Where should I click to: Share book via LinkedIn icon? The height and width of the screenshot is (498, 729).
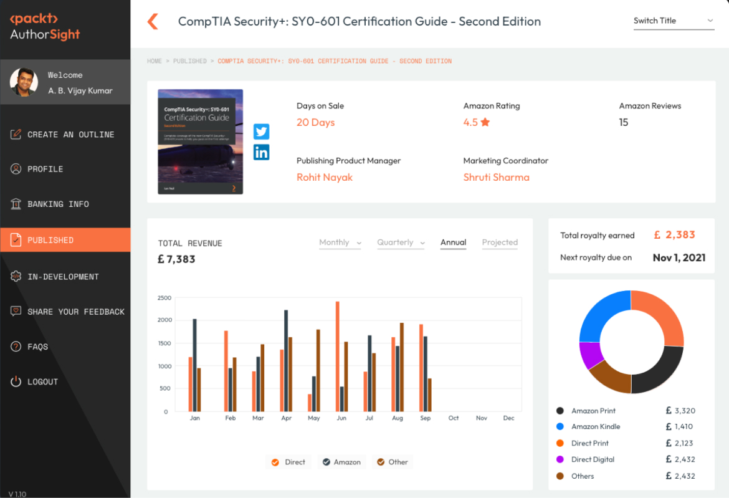pos(261,152)
